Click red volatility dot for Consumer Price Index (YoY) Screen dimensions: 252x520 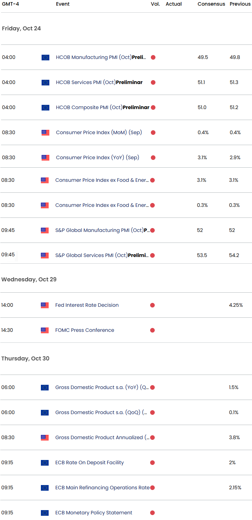click(x=153, y=158)
